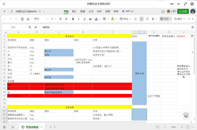Switch to the 插入 tab
Screen dimensions: 197x130
74,11
